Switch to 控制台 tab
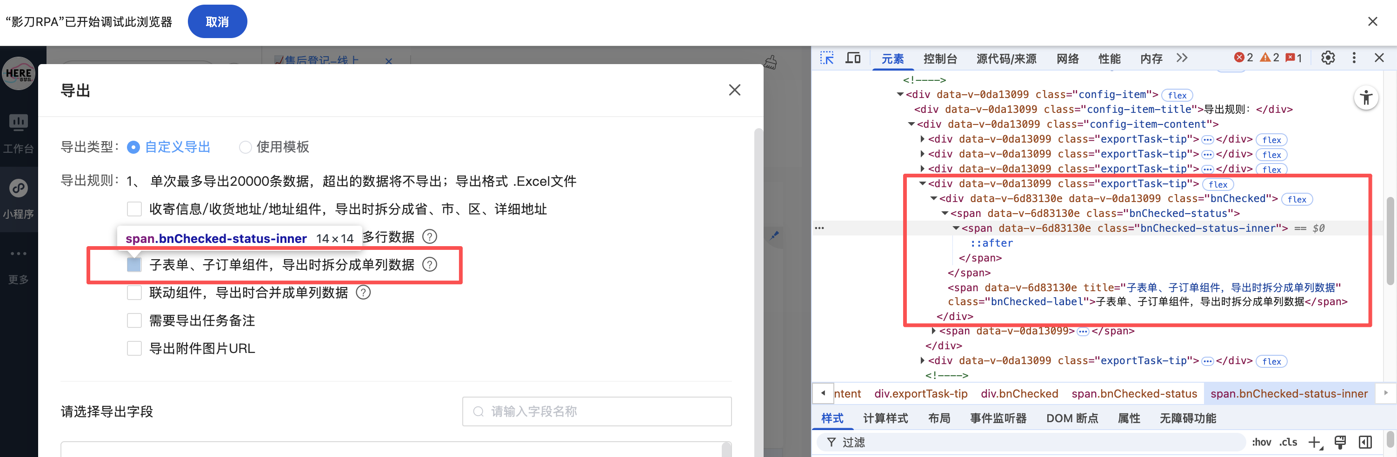 tap(940, 59)
